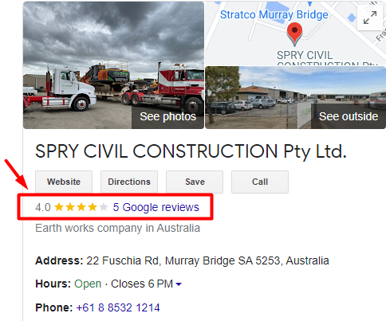This screenshot has height=321, width=386.
Task: Click the Stratco Murray Bridge map label
Action: point(274,14)
